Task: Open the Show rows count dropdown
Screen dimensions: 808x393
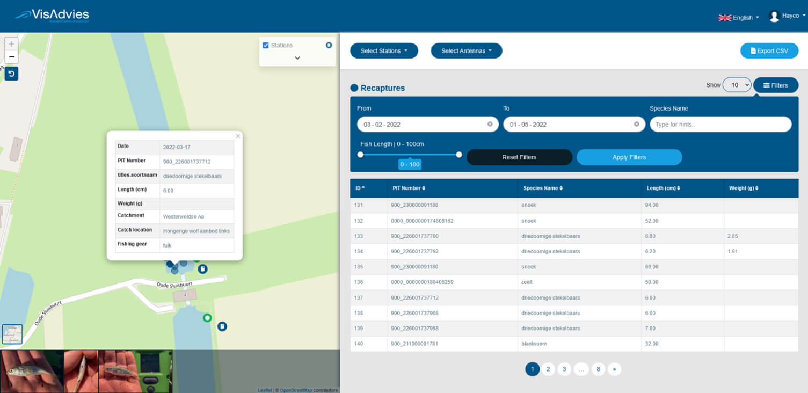Action: coord(737,85)
